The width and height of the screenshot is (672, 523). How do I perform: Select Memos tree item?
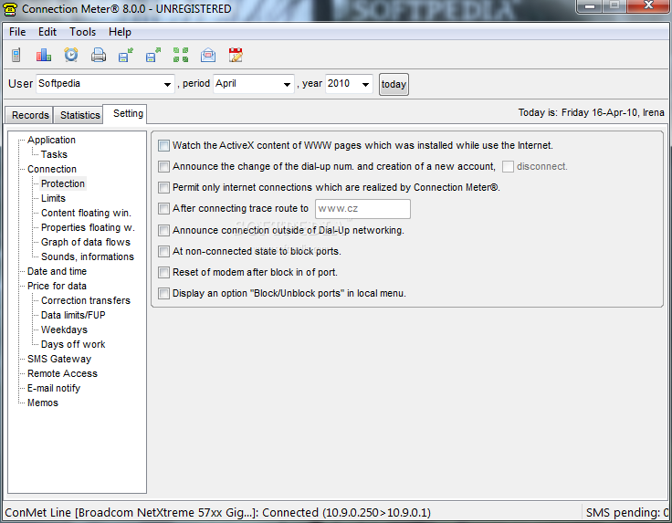[43, 403]
